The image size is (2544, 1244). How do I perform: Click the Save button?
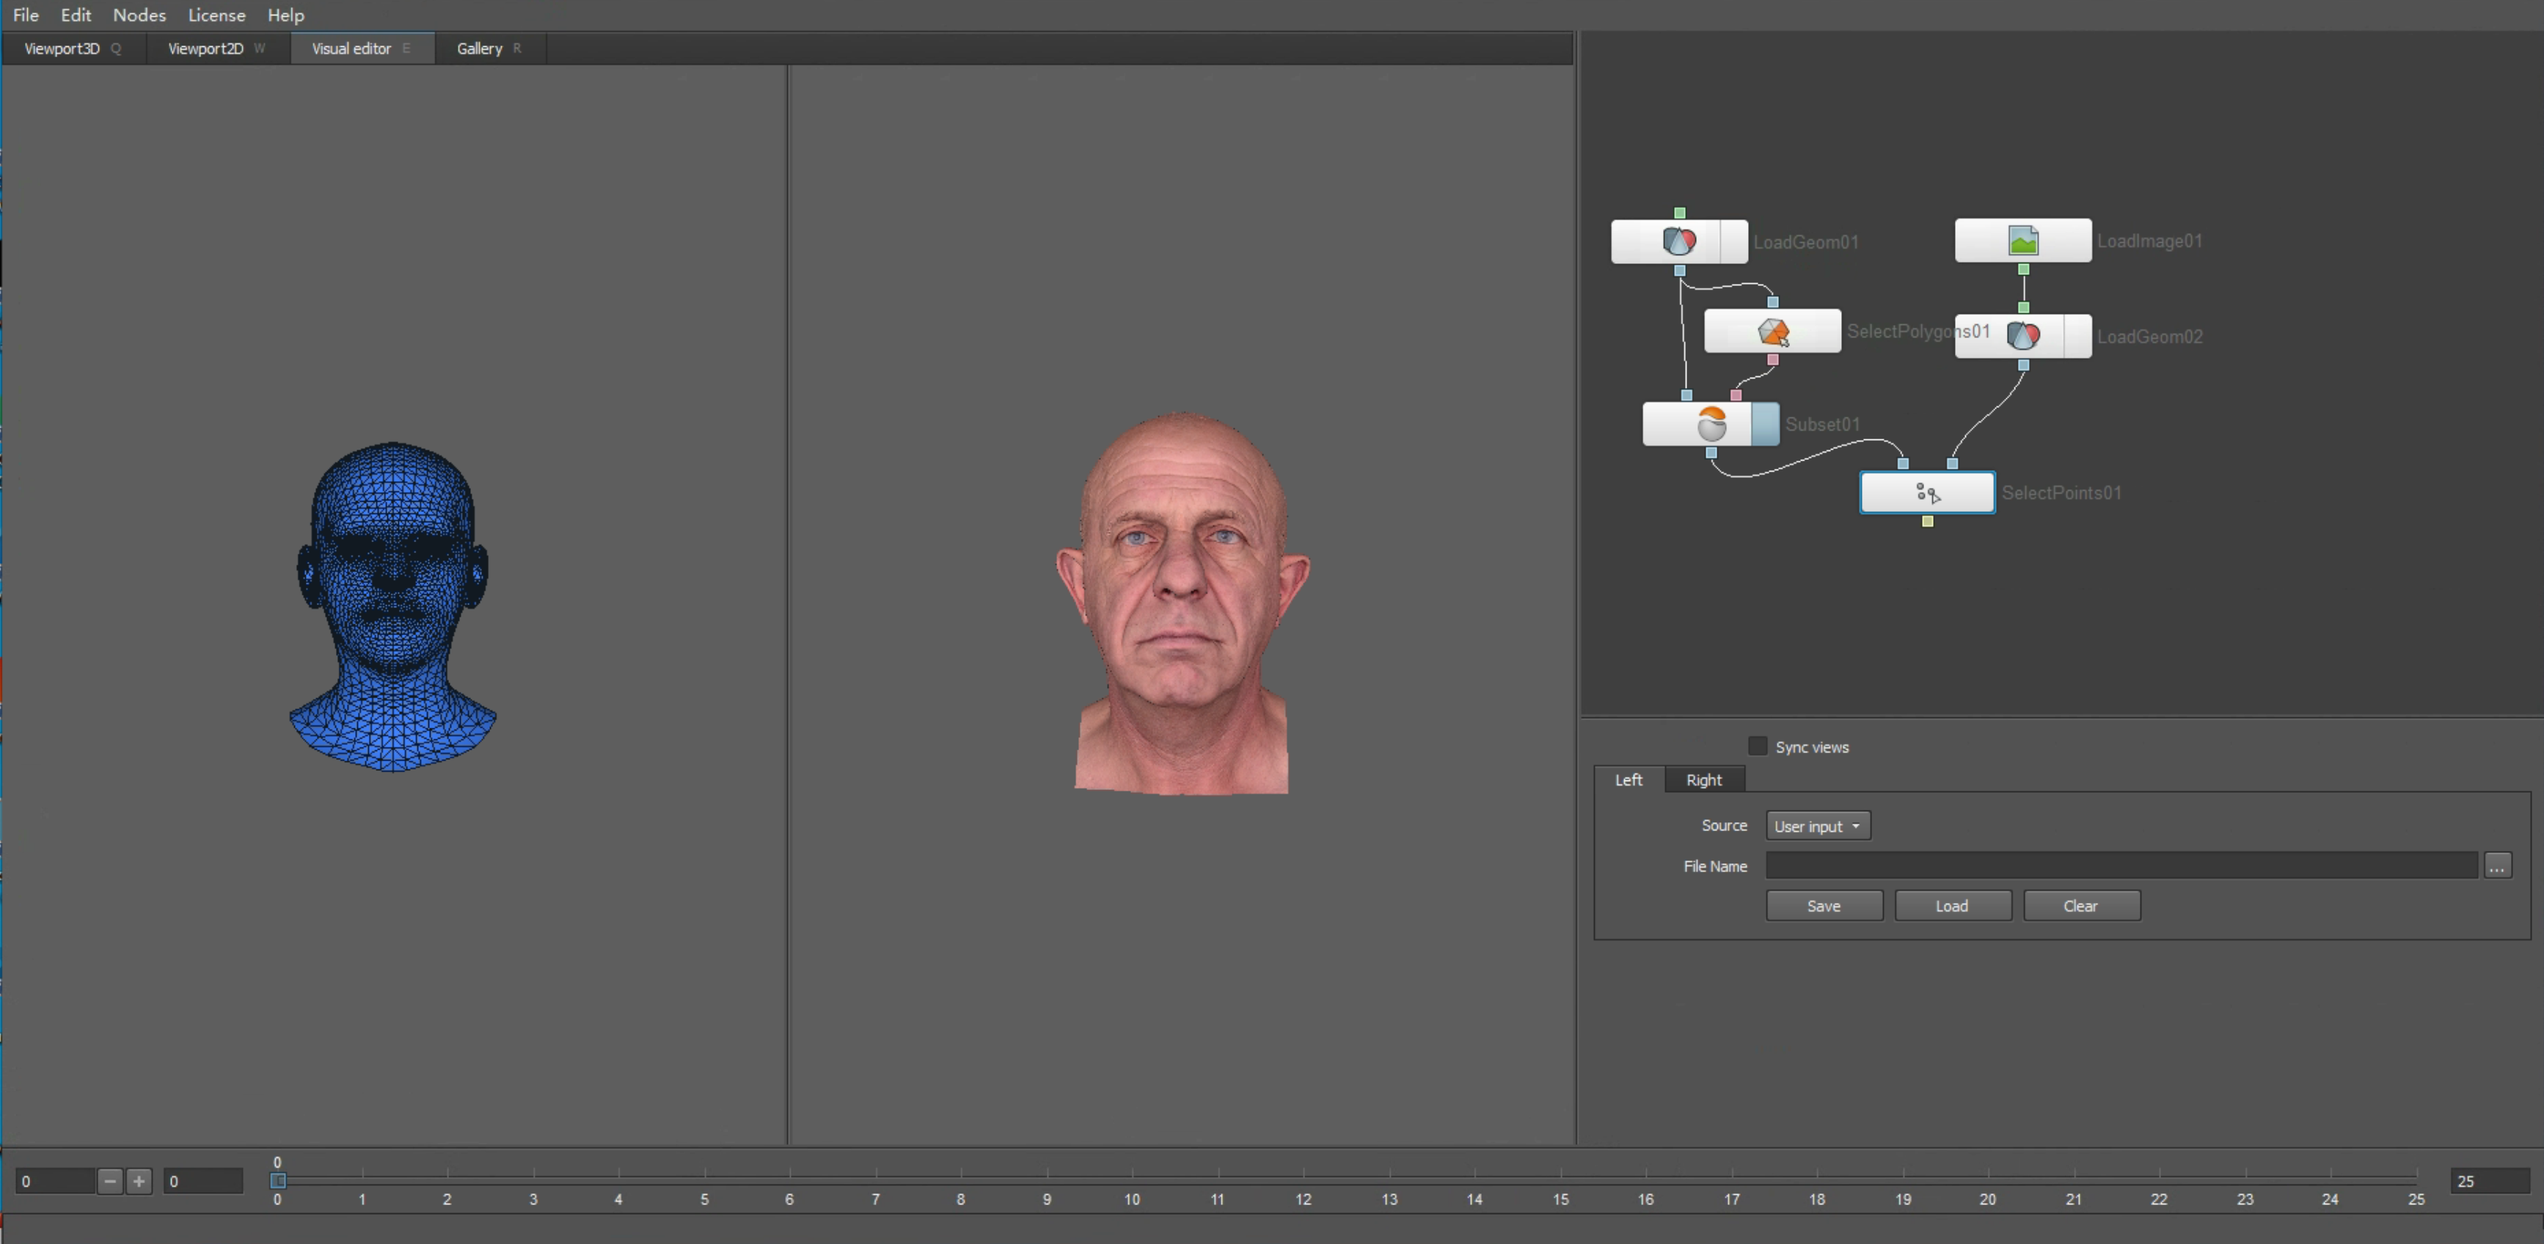pyautogui.click(x=1823, y=907)
